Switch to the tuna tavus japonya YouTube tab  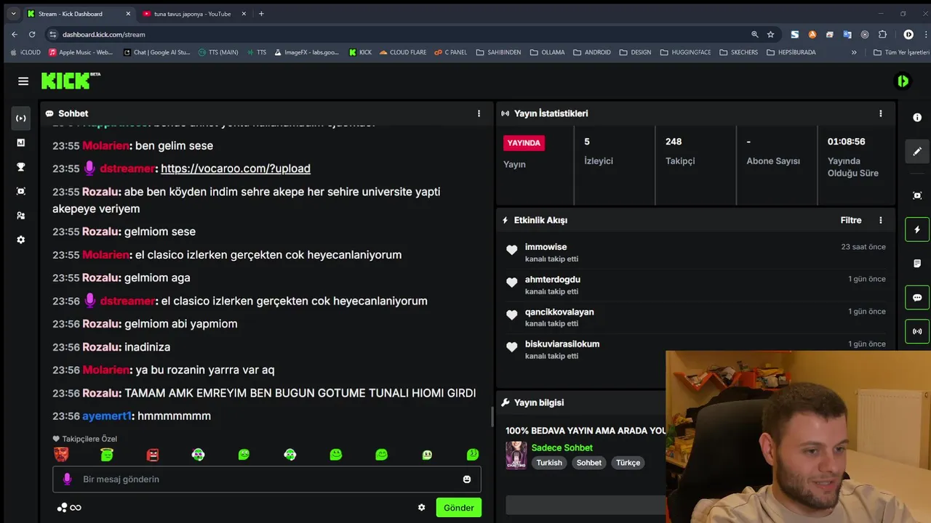pyautogui.click(x=192, y=14)
